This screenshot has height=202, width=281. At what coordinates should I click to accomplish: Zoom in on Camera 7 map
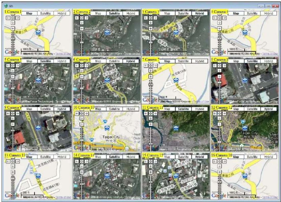click(151, 76)
